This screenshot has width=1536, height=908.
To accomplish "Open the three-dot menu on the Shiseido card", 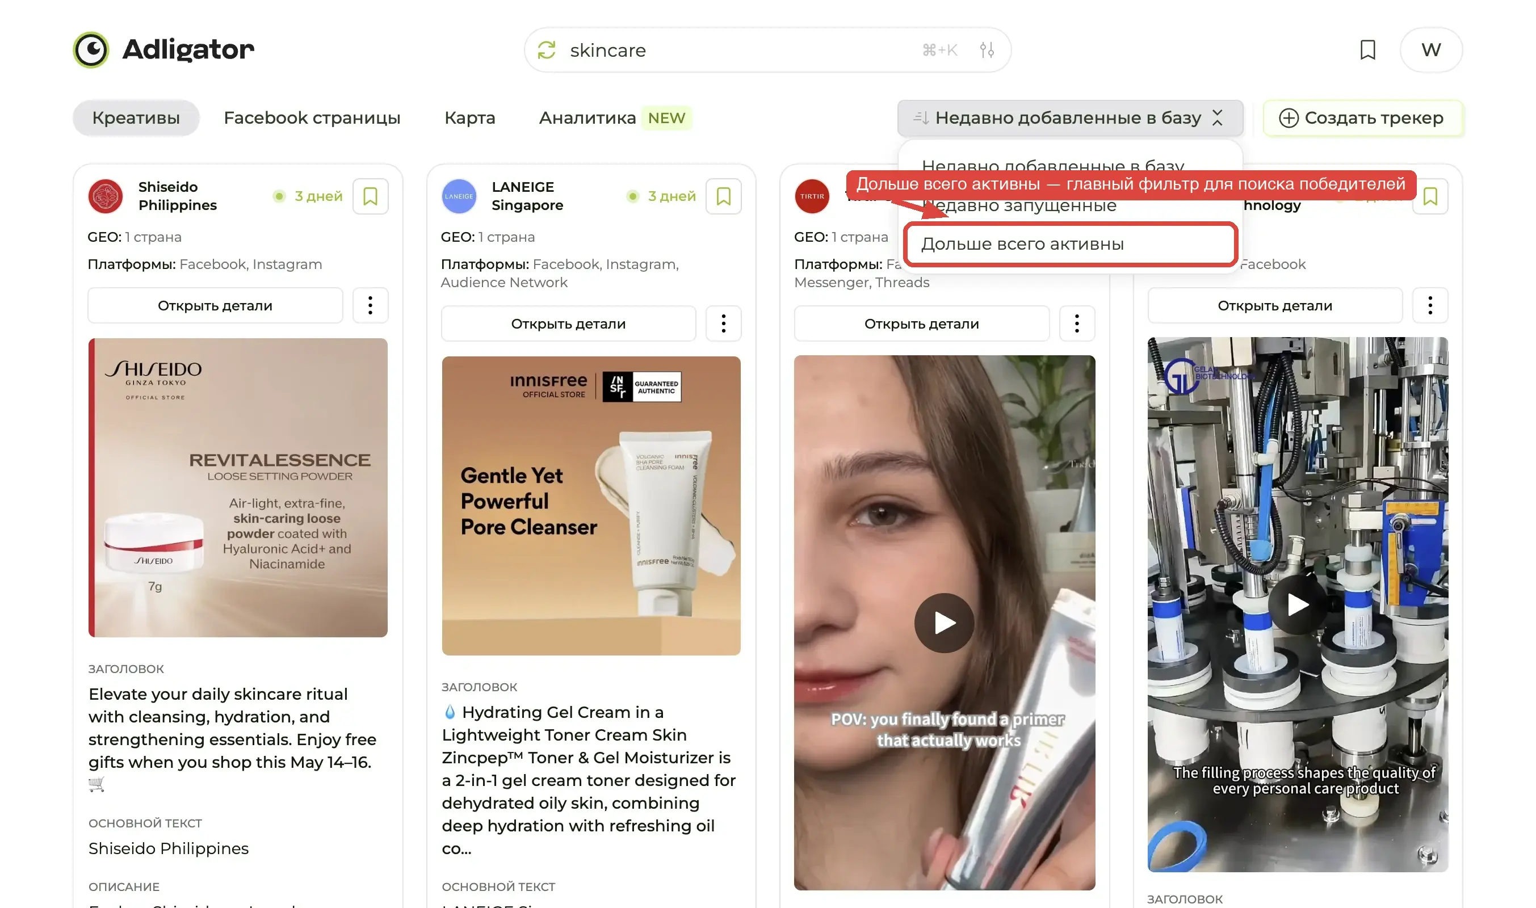I will (370, 305).
